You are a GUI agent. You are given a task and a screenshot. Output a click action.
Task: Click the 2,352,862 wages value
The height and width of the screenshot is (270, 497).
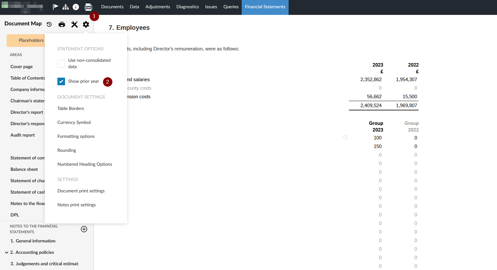tap(371, 80)
